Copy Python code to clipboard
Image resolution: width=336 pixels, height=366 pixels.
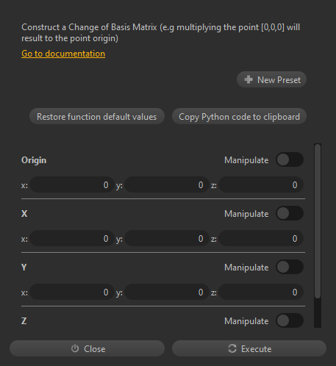click(x=239, y=116)
